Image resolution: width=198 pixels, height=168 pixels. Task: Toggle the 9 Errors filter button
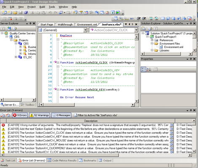pyautogui.click(x=20, y=115)
